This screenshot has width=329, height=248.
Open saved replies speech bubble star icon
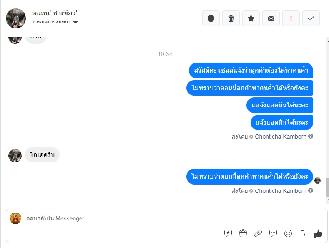(x=228, y=233)
